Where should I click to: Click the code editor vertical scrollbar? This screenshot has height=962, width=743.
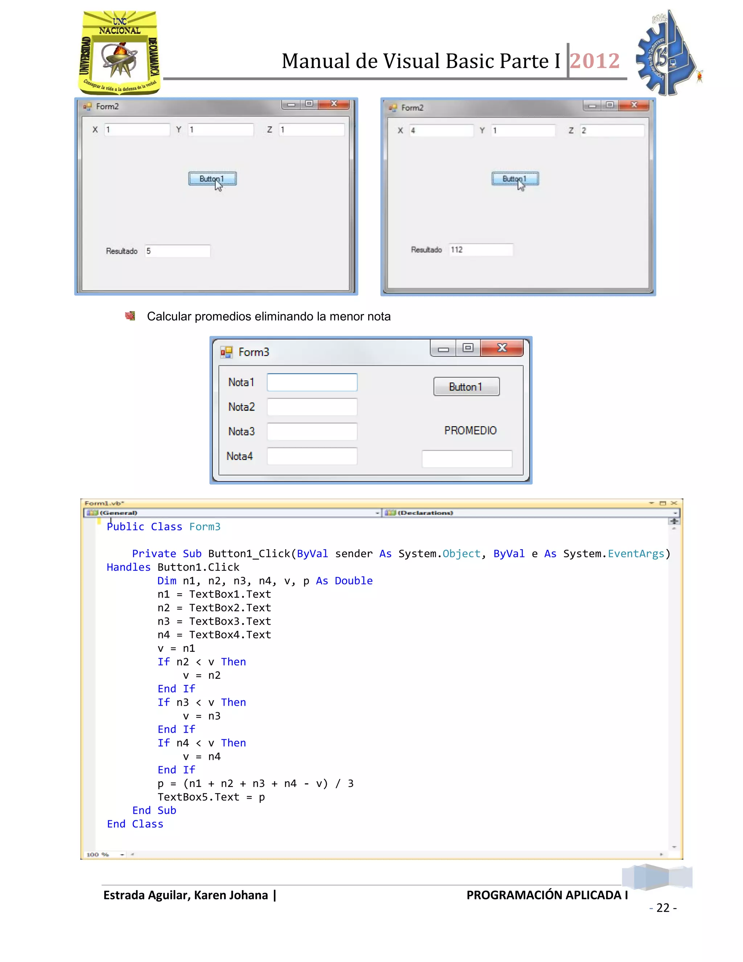[674, 687]
